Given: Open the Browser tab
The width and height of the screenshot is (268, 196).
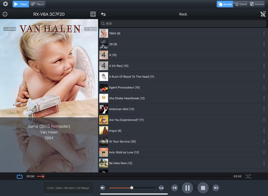Looking at the screenshot, I should [x=225, y=4].
